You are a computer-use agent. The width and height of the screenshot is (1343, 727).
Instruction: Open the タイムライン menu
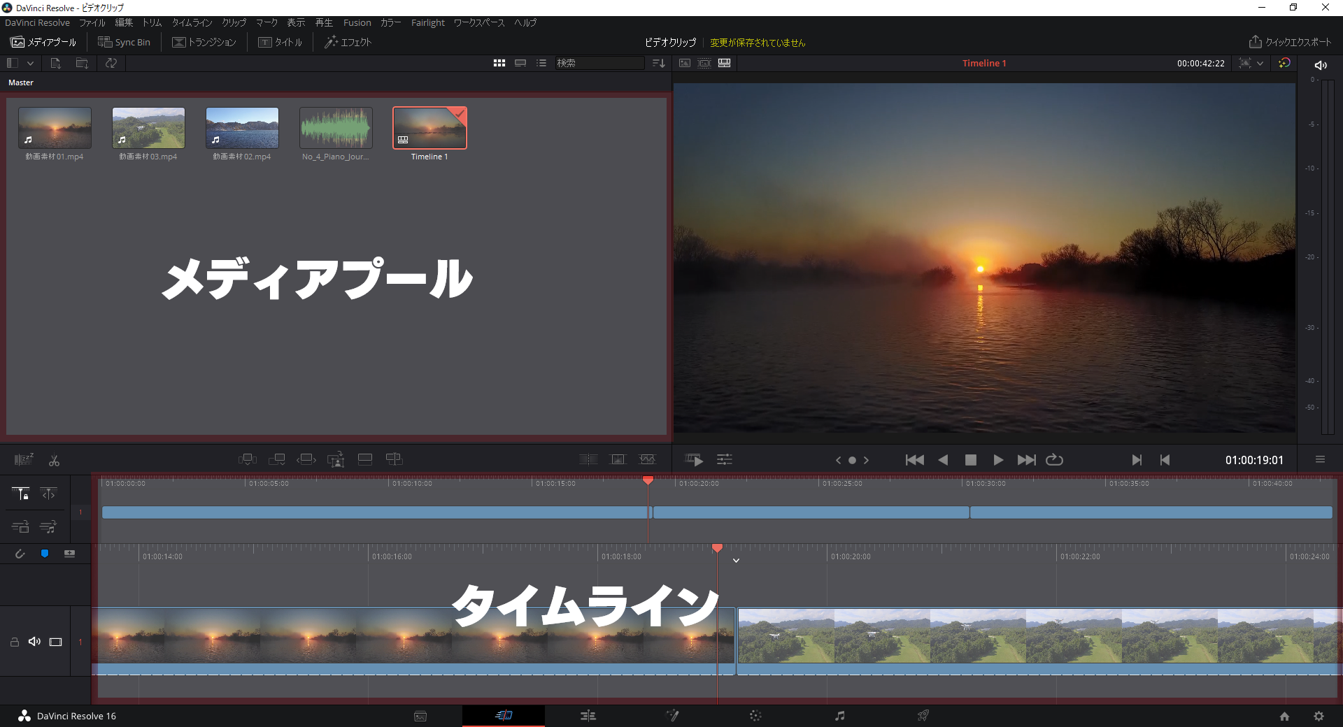point(192,22)
